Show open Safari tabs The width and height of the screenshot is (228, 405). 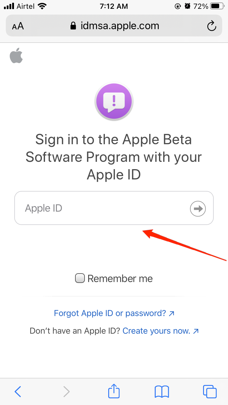click(x=209, y=391)
